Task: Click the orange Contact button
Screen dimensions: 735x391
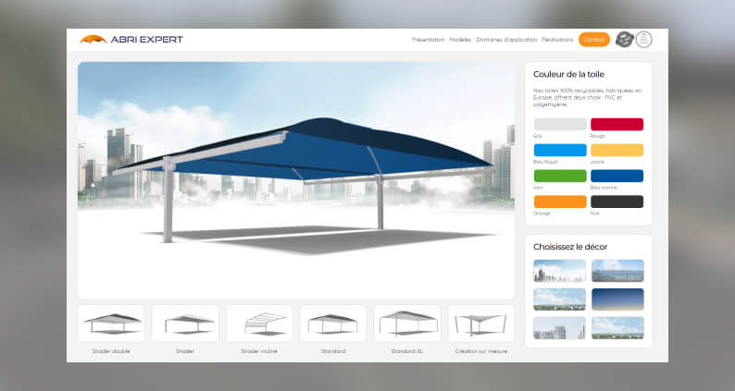Action: click(594, 40)
